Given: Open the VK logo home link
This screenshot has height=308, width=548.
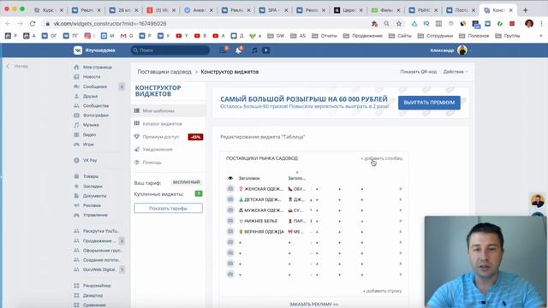Looking at the screenshot, I should (x=78, y=50).
